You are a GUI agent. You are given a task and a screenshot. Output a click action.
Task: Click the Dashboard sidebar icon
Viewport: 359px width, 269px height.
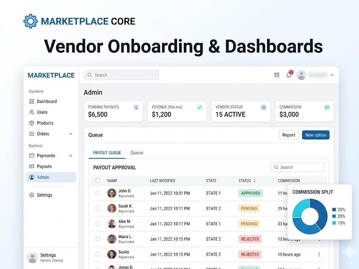(32, 102)
